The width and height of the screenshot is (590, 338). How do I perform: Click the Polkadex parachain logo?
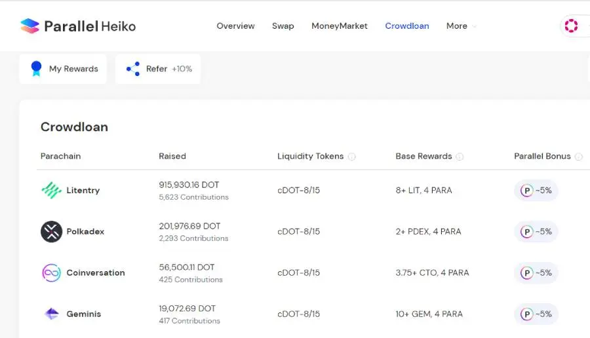(x=51, y=232)
